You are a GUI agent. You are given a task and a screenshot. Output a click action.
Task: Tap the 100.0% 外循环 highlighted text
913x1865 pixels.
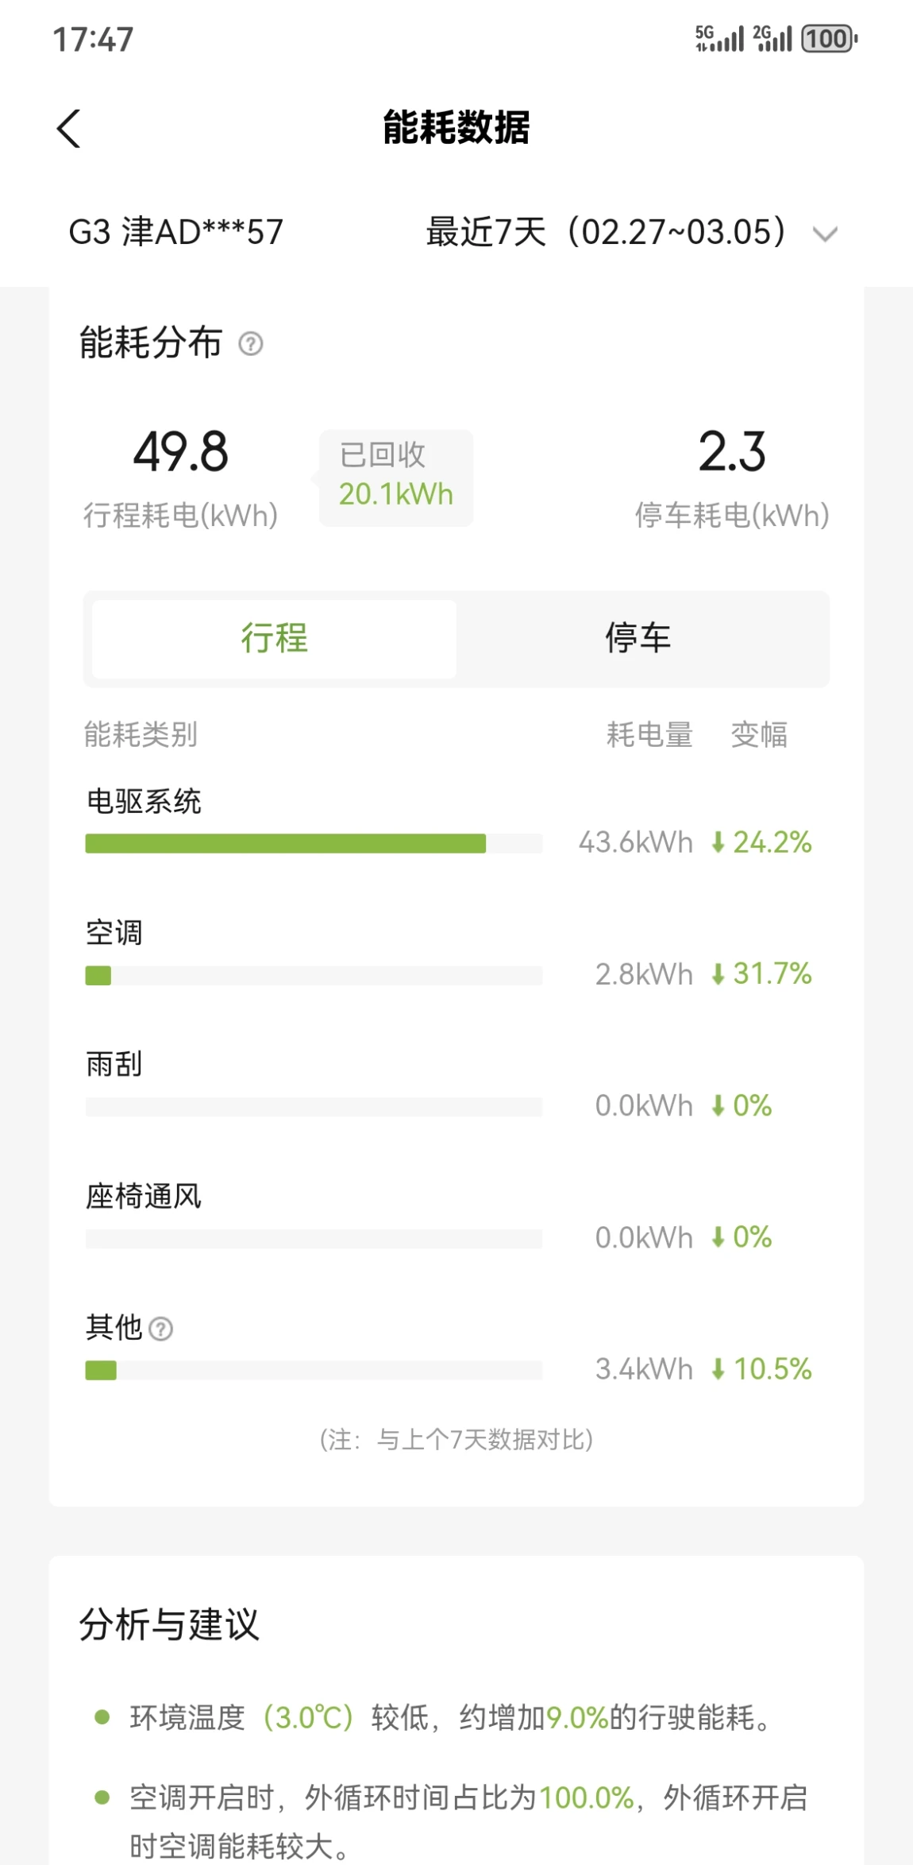pos(587,1798)
